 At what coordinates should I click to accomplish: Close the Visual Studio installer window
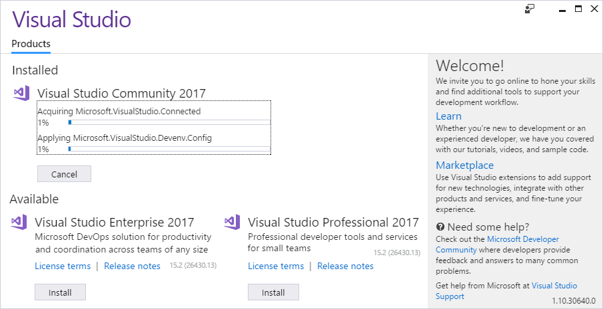594,9
